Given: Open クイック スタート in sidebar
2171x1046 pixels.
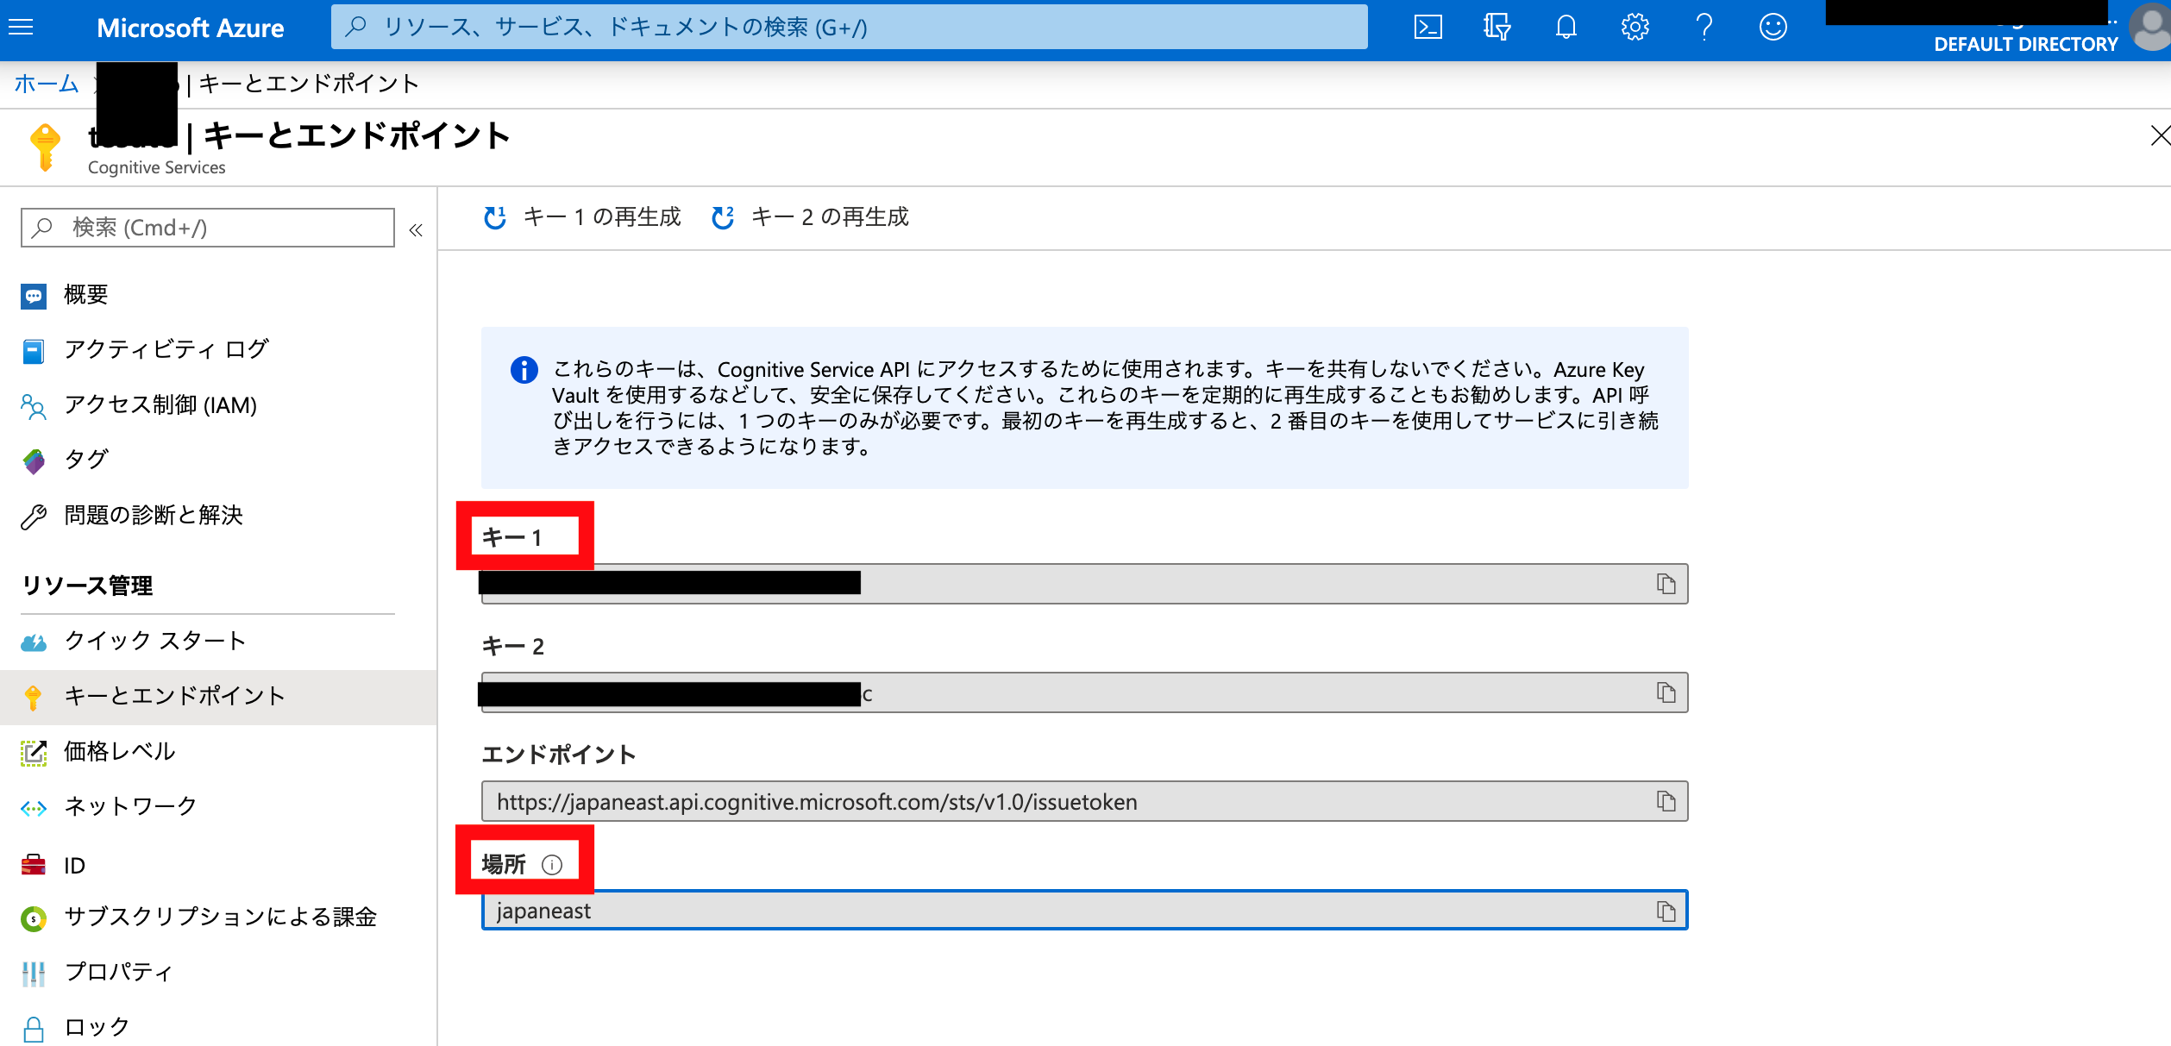Looking at the screenshot, I should tap(218, 641).
